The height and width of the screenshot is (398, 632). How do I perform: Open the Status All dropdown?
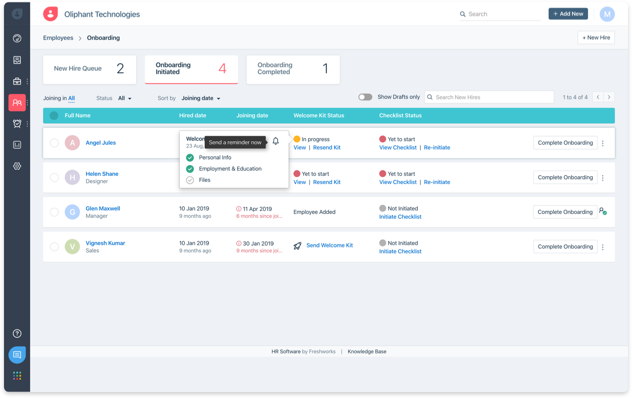123,98
